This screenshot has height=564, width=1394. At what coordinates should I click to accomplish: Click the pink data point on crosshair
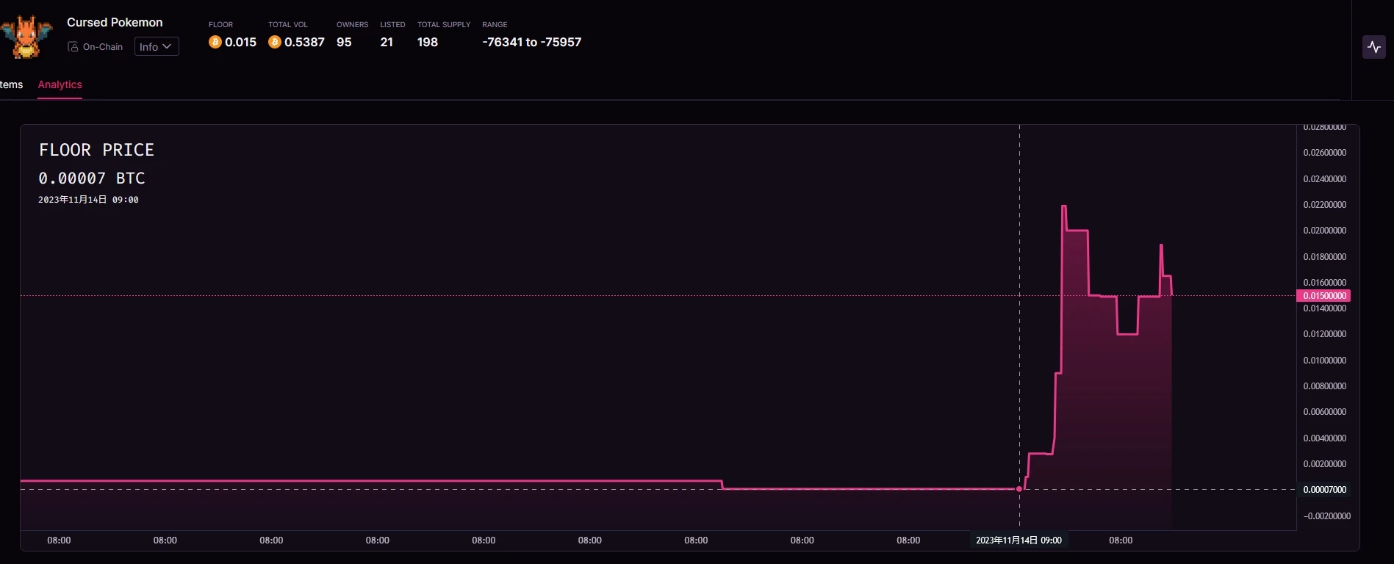tap(1019, 489)
